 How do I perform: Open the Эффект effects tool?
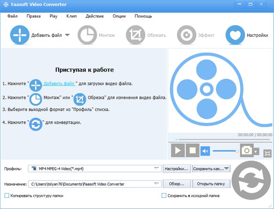[x=187, y=35]
